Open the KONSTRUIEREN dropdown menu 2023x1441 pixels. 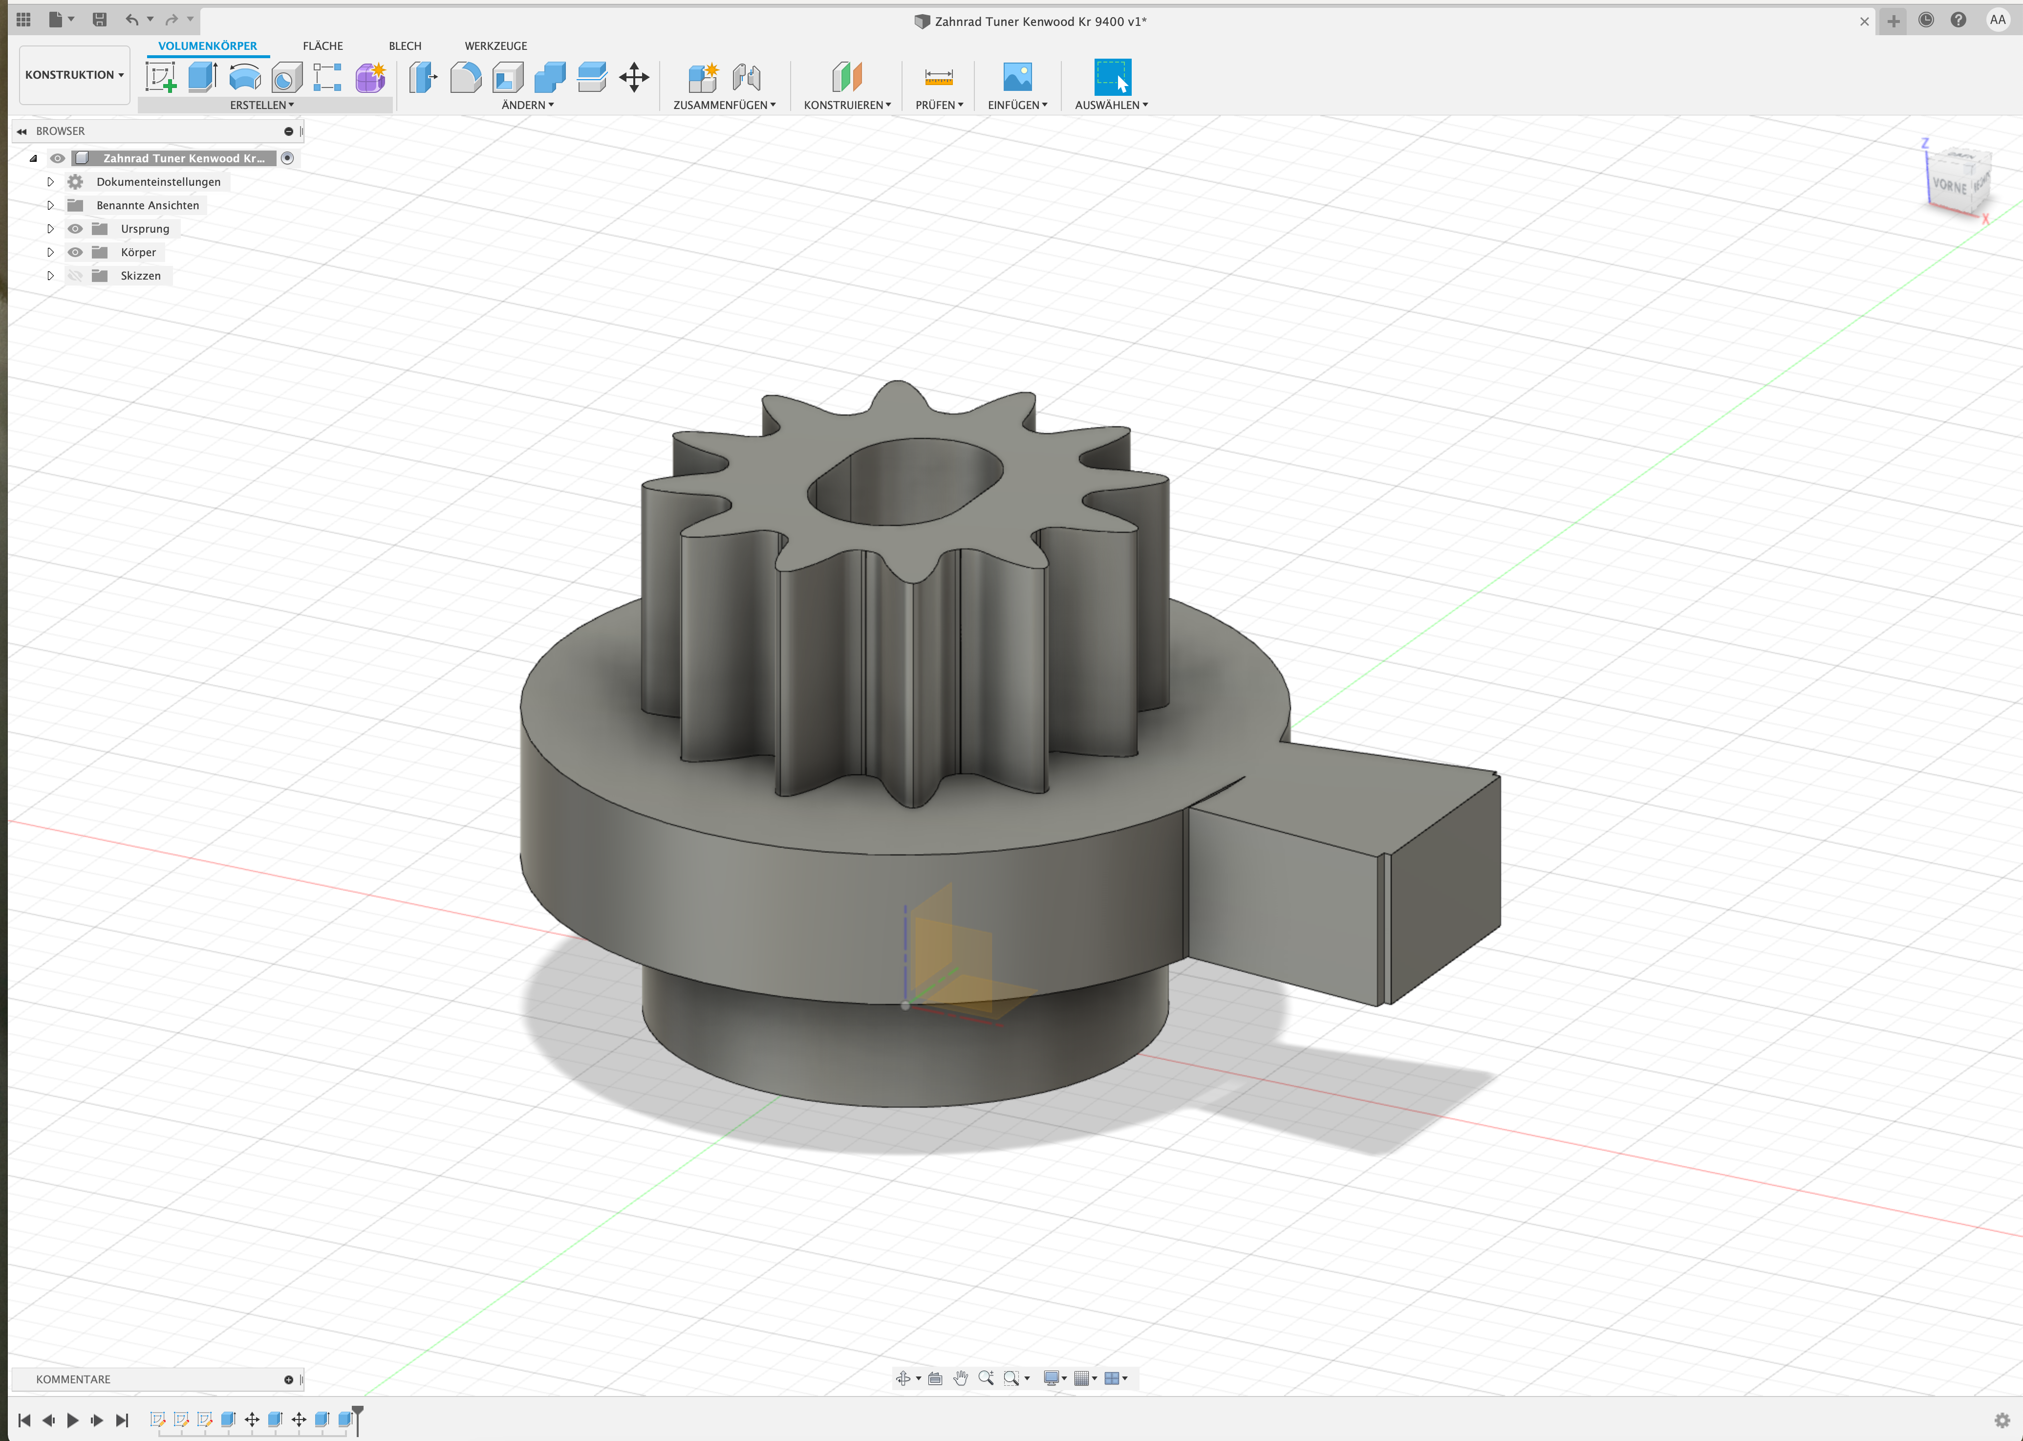pos(847,105)
